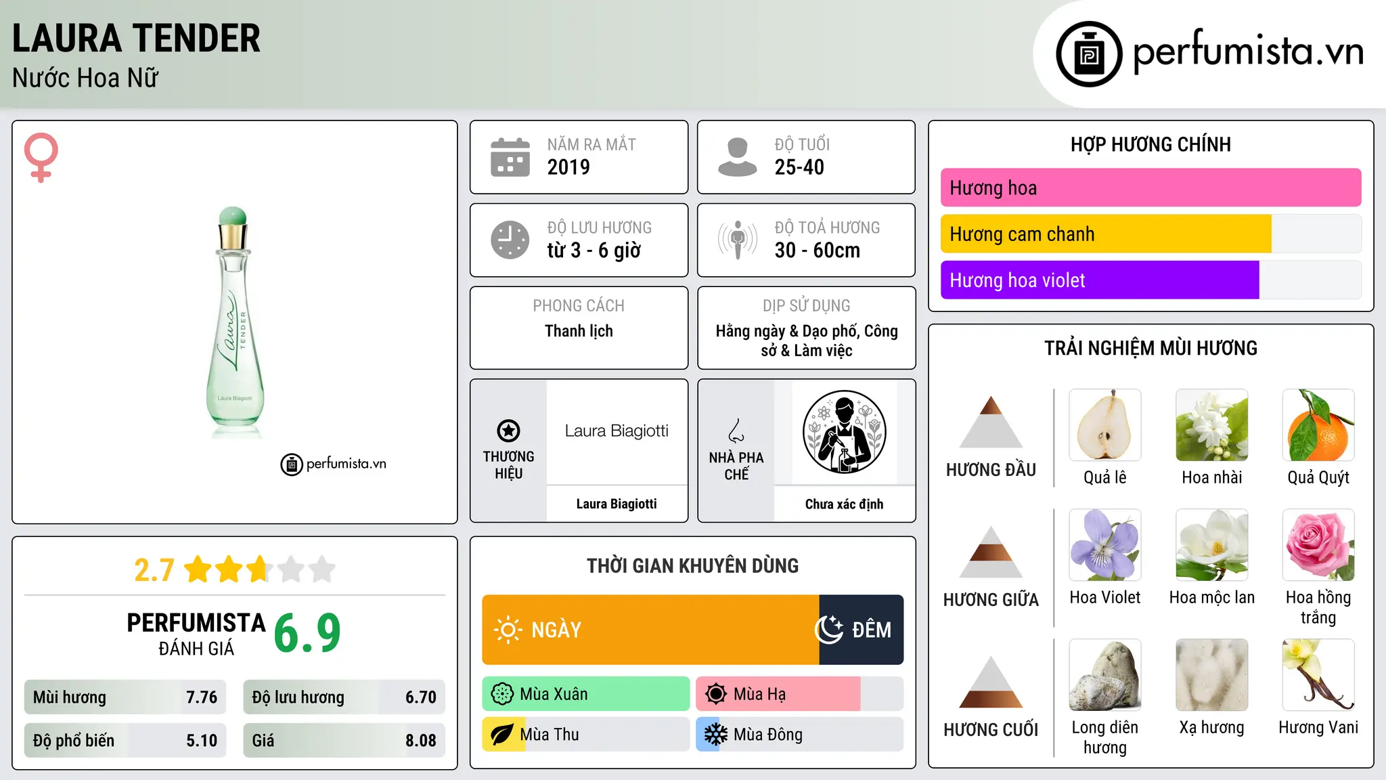Click the sillage icon beside Độ toả hương
The width and height of the screenshot is (1386, 780).
point(737,240)
